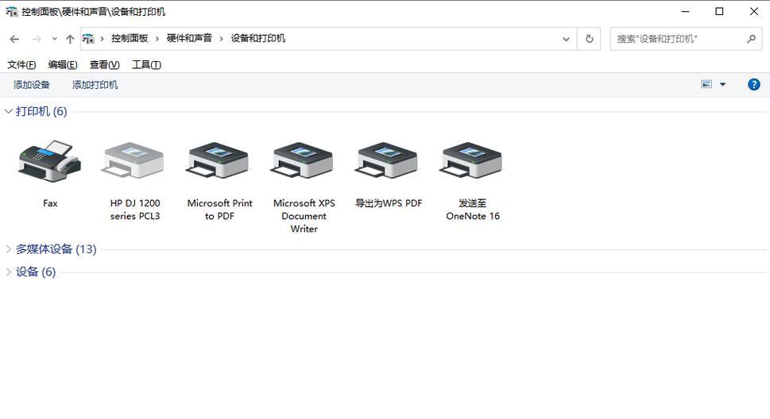Screen dimensions: 770x419
Task: Click the 打印机 (6) group heading text
Action: pyautogui.click(x=41, y=111)
